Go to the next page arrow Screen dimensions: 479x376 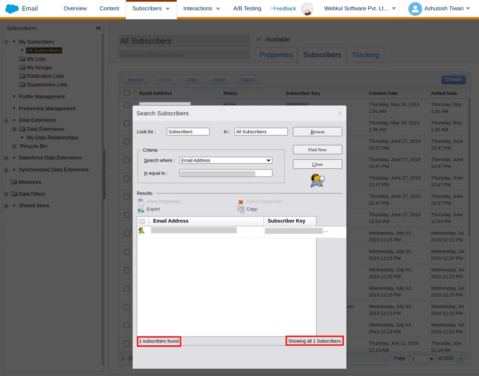(x=460, y=358)
